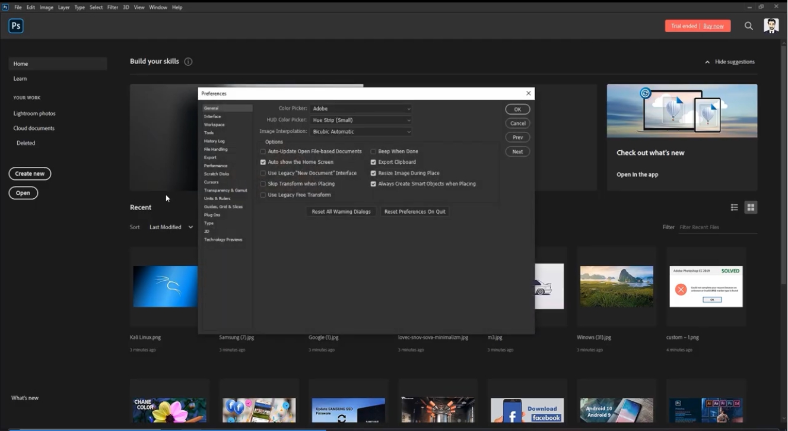
Task: Open the Winows (31).jpg thumbnail
Action: pos(617,287)
